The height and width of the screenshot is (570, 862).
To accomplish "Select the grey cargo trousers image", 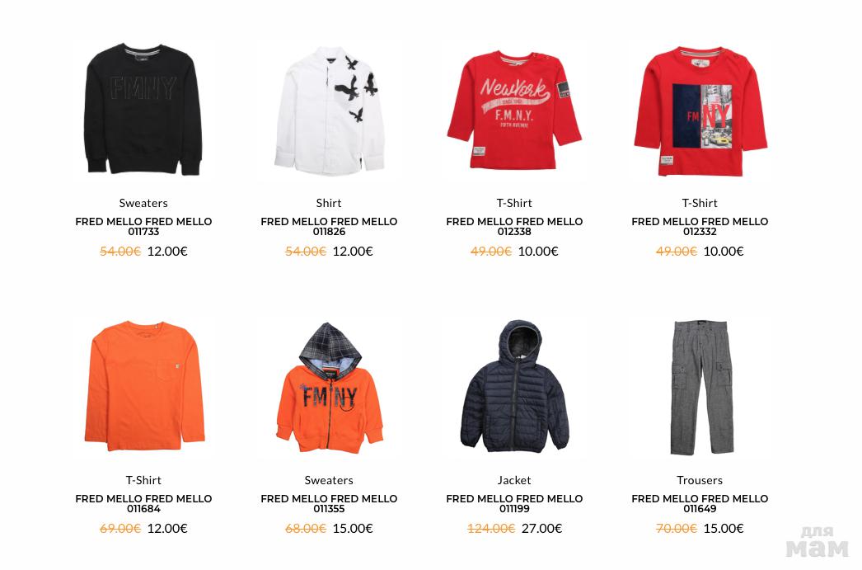I will [700, 388].
